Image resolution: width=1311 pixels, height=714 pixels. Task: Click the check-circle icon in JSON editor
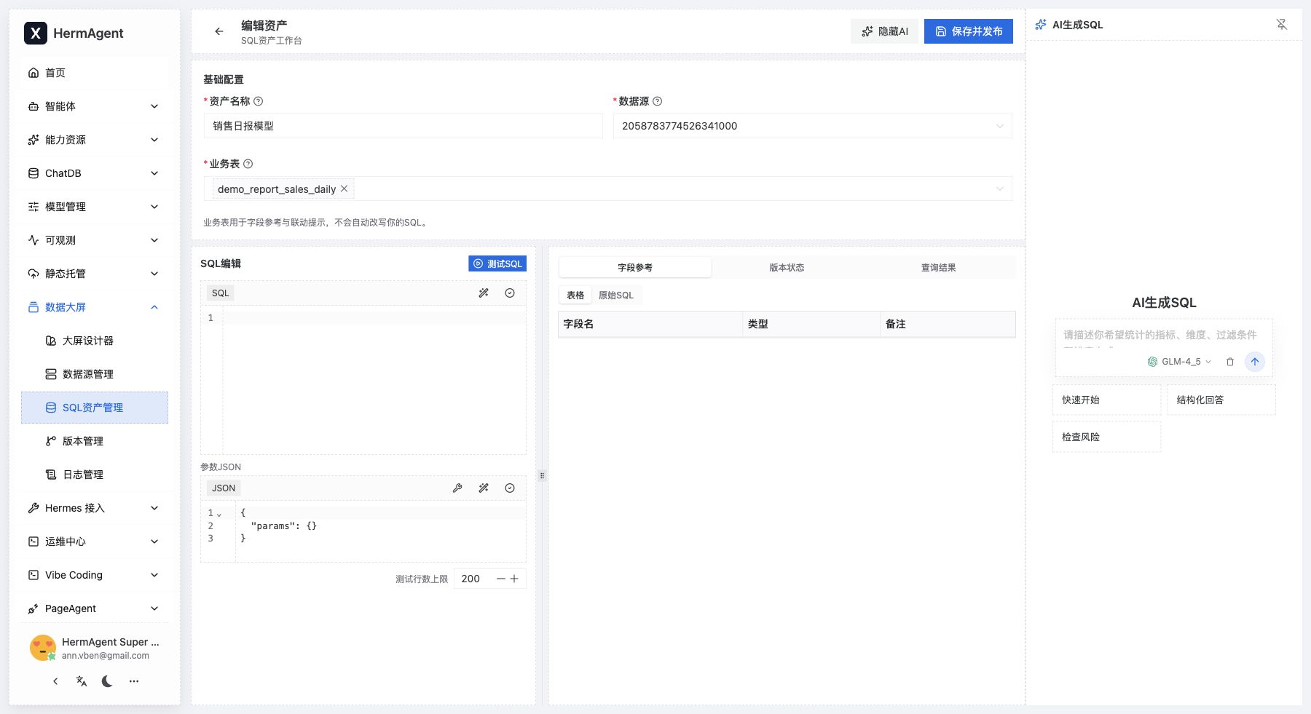[x=510, y=488]
